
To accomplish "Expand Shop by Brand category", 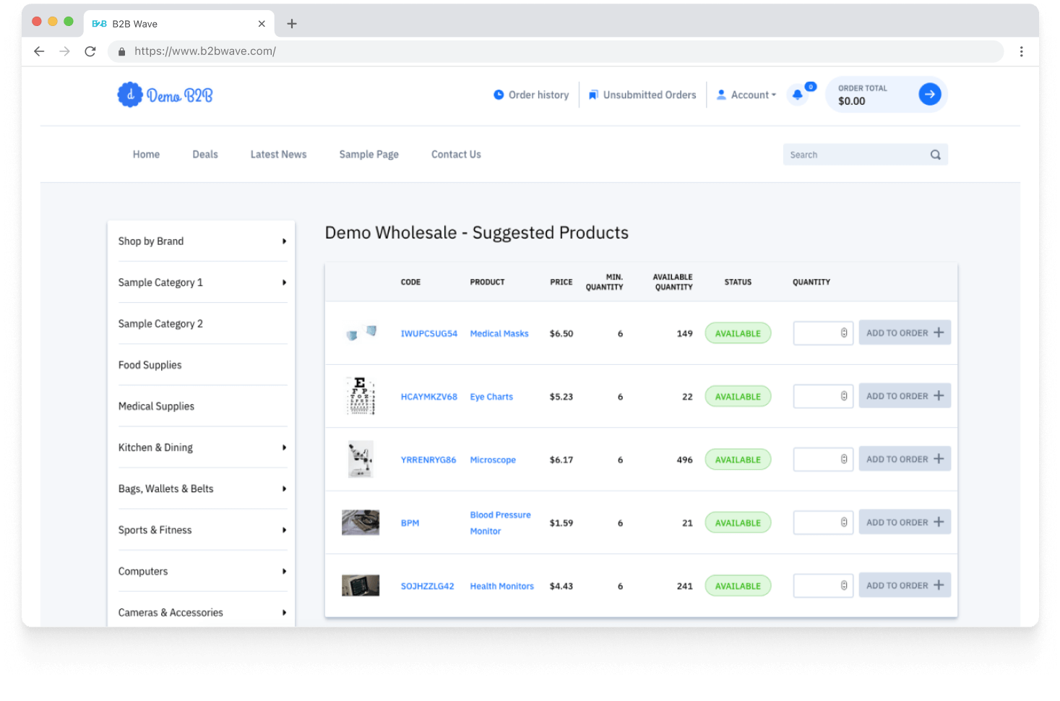I will click(x=284, y=241).
